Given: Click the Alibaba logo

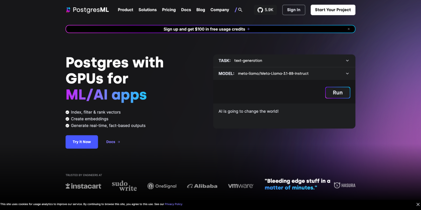Looking at the screenshot, I should click(x=202, y=186).
